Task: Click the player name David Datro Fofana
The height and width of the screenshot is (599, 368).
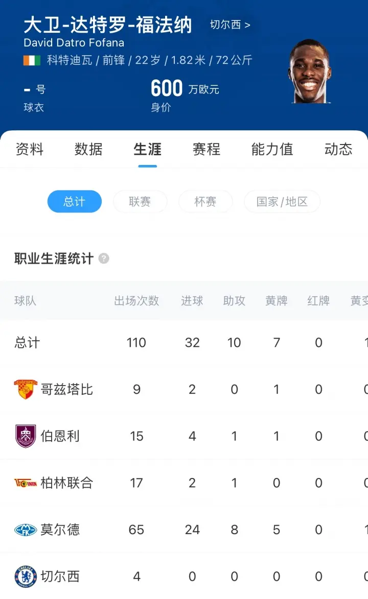Action: coord(74,43)
